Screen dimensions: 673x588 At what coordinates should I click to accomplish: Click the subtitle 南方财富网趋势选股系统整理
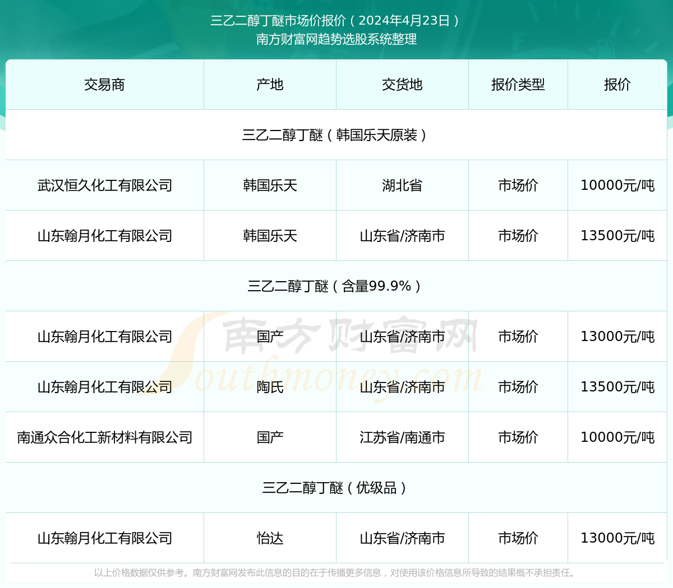pos(336,39)
